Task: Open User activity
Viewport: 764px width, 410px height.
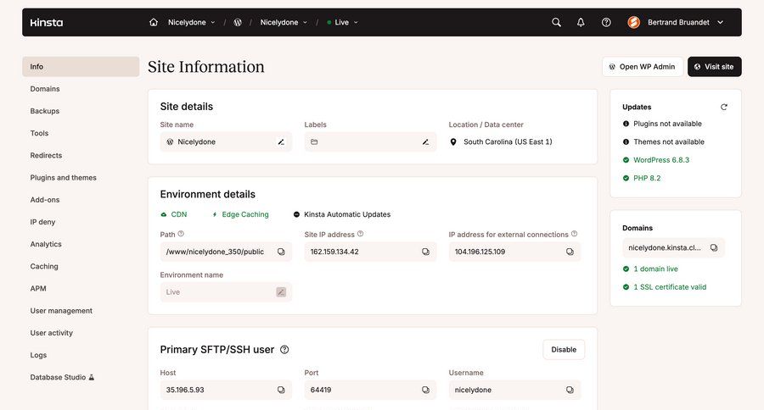Action: [x=52, y=333]
